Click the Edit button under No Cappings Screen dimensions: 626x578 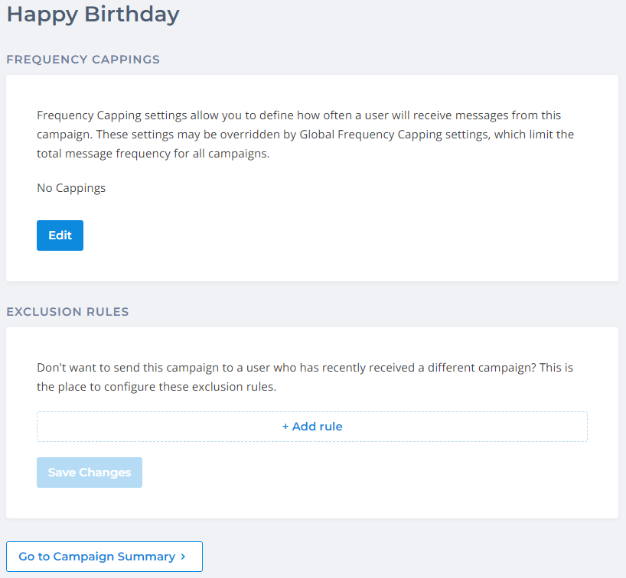(x=60, y=235)
